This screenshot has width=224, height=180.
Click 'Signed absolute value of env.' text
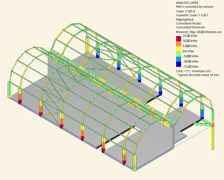pos(199,75)
